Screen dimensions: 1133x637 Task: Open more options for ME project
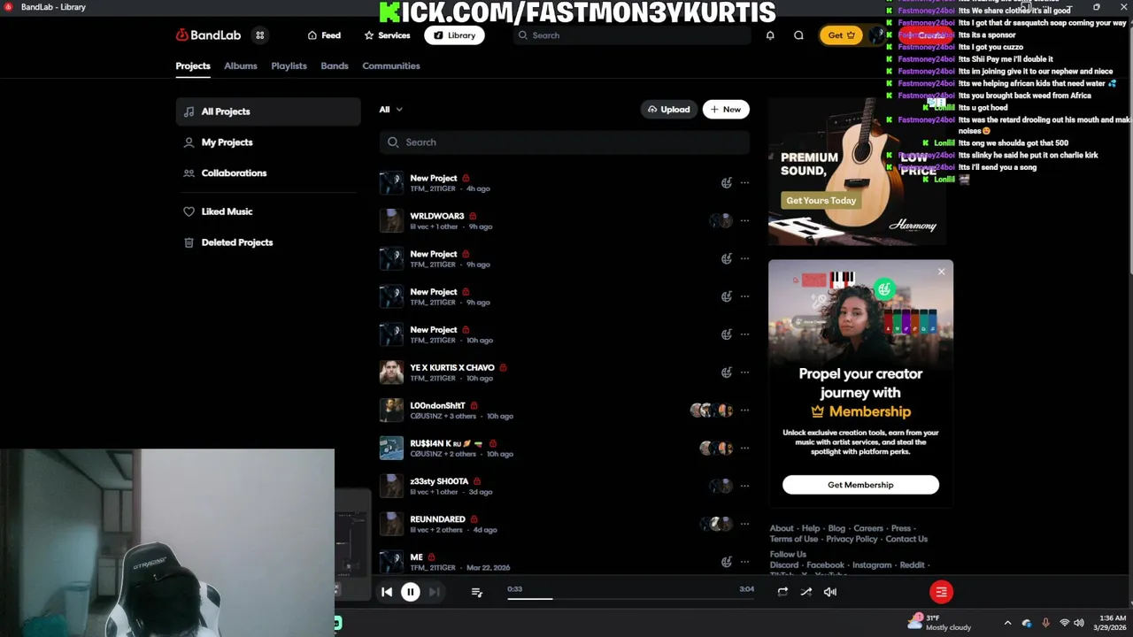click(x=744, y=562)
